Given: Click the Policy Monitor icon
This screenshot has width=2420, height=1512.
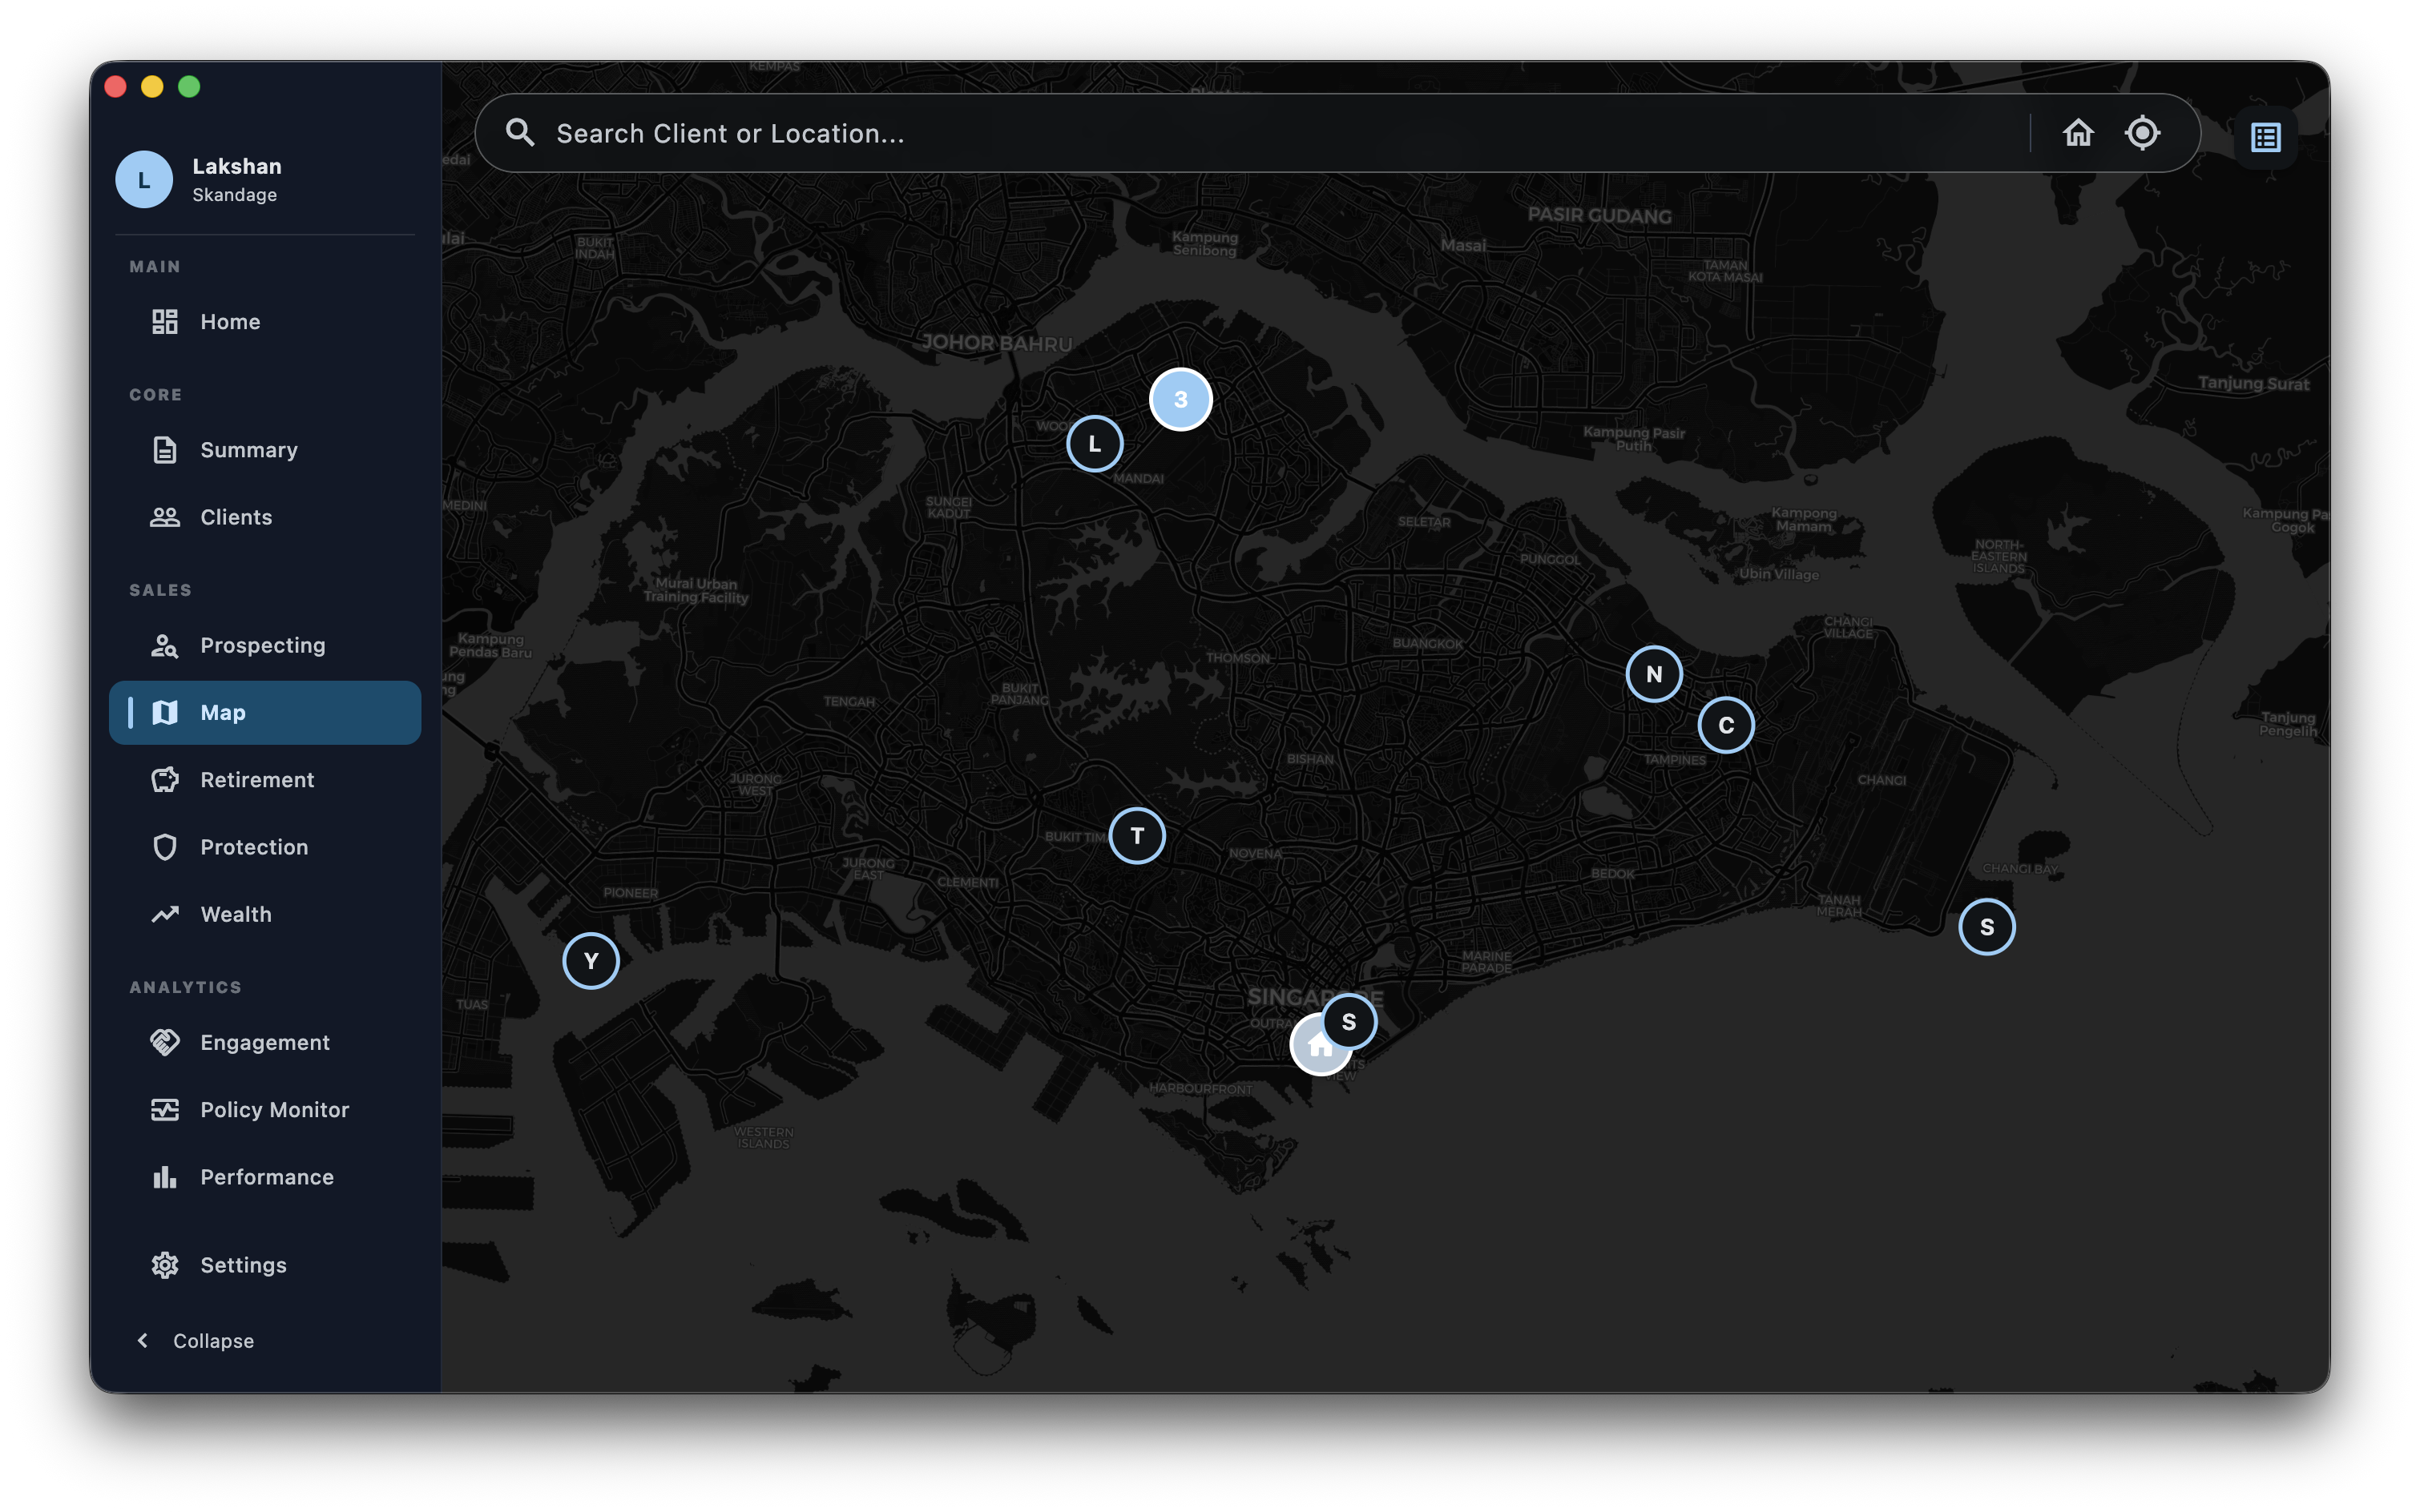Looking at the screenshot, I should tap(166, 1109).
